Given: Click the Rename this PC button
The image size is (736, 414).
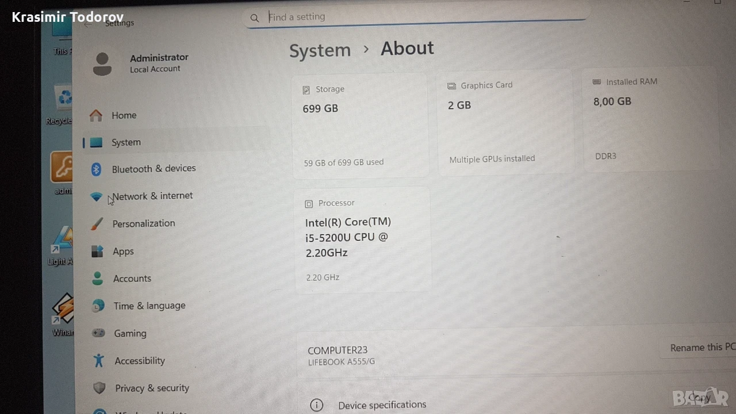Looking at the screenshot, I should pyautogui.click(x=703, y=347).
